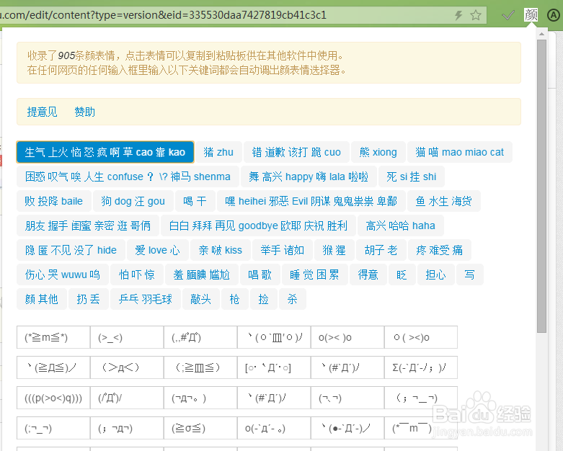Image resolution: width=563 pixels, height=451 pixels.
Task: Select the 杀 category
Action: [x=292, y=299]
